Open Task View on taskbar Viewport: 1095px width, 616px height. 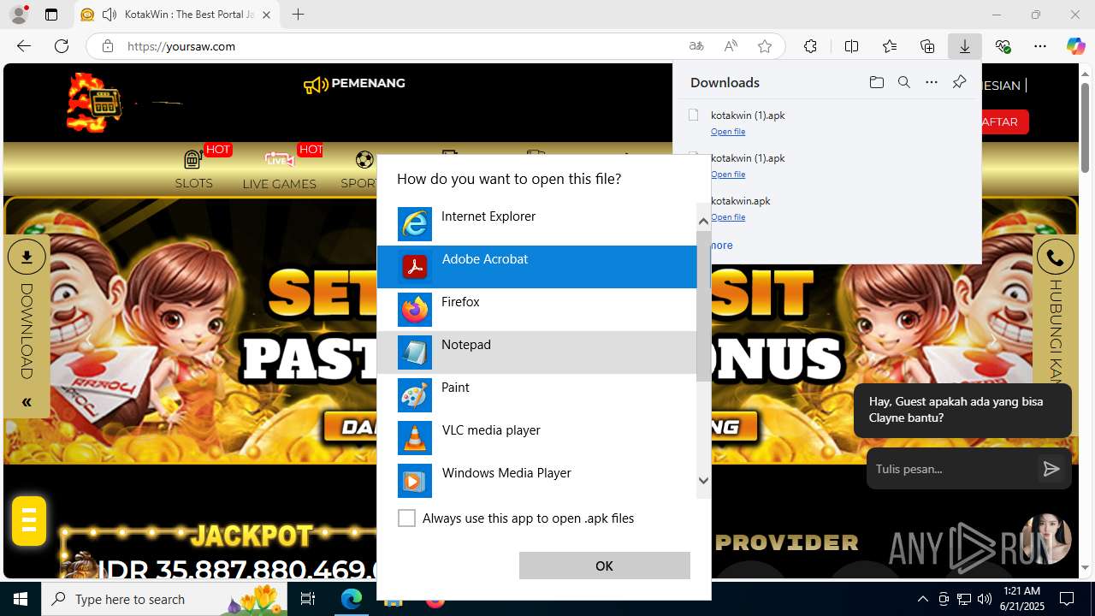click(308, 599)
